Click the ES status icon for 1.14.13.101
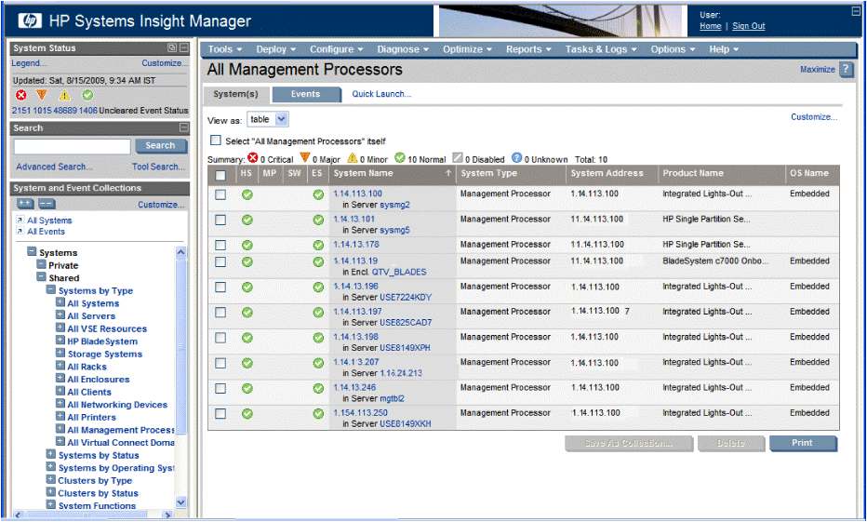Viewport: 867px width, 522px height. [x=318, y=221]
